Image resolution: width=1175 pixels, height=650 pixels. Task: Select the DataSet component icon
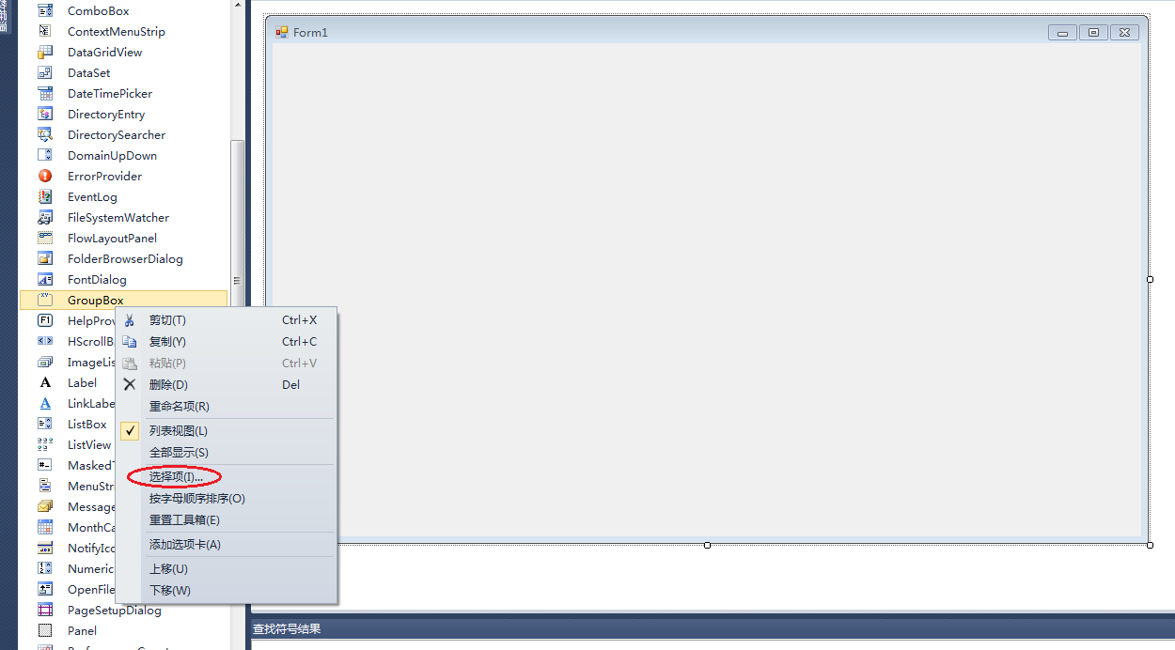pos(45,73)
